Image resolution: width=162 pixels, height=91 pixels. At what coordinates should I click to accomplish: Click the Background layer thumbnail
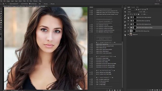tap(131, 34)
